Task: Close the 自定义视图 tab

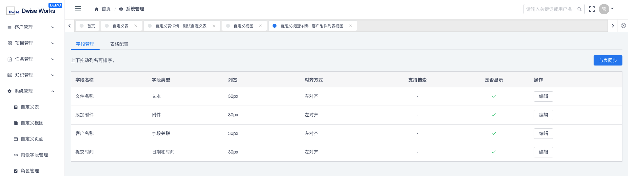Action: tap(260, 26)
